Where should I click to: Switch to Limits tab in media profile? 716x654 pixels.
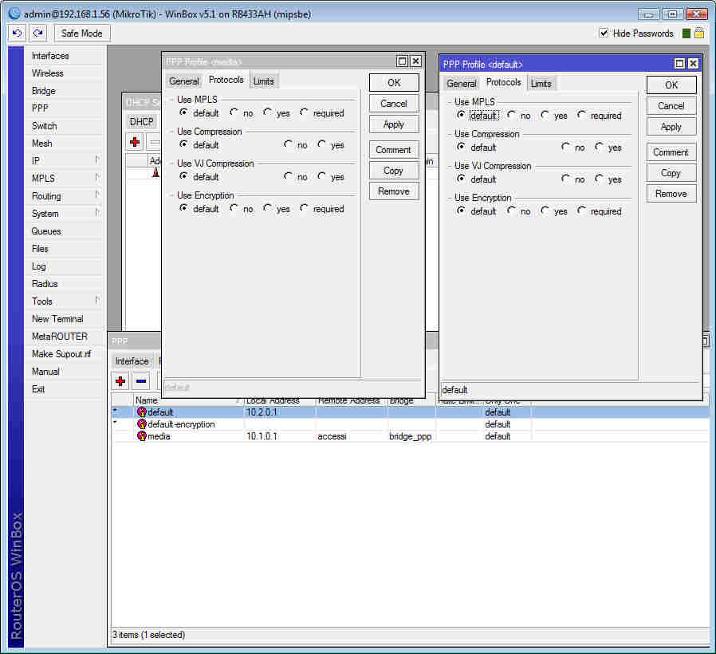(263, 81)
